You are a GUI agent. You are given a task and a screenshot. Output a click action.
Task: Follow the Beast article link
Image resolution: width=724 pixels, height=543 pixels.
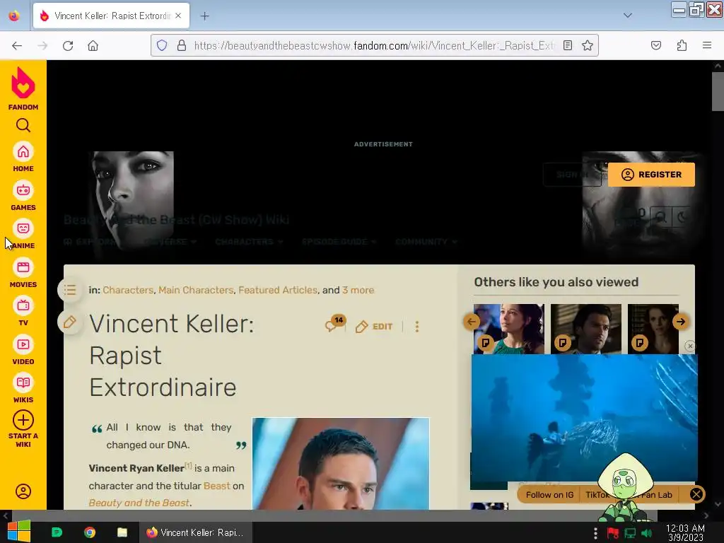pyautogui.click(x=216, y=486)
